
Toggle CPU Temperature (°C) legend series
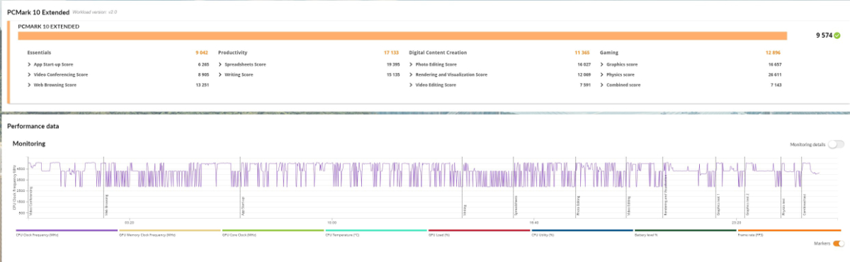(x=376, y=232)
